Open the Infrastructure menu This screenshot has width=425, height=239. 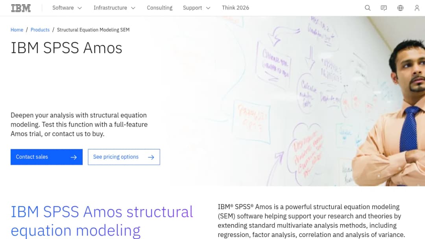click(x=115, y=8)
